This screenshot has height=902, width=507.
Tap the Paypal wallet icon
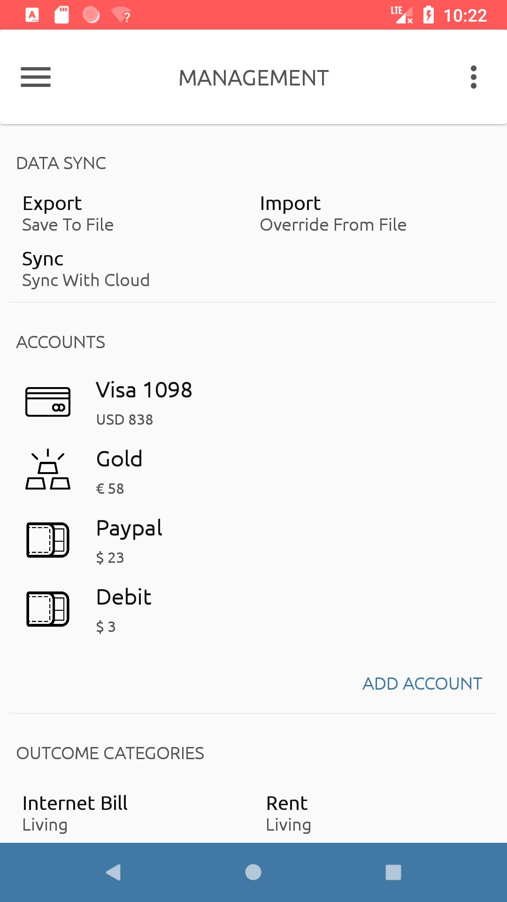pos(48,540)
